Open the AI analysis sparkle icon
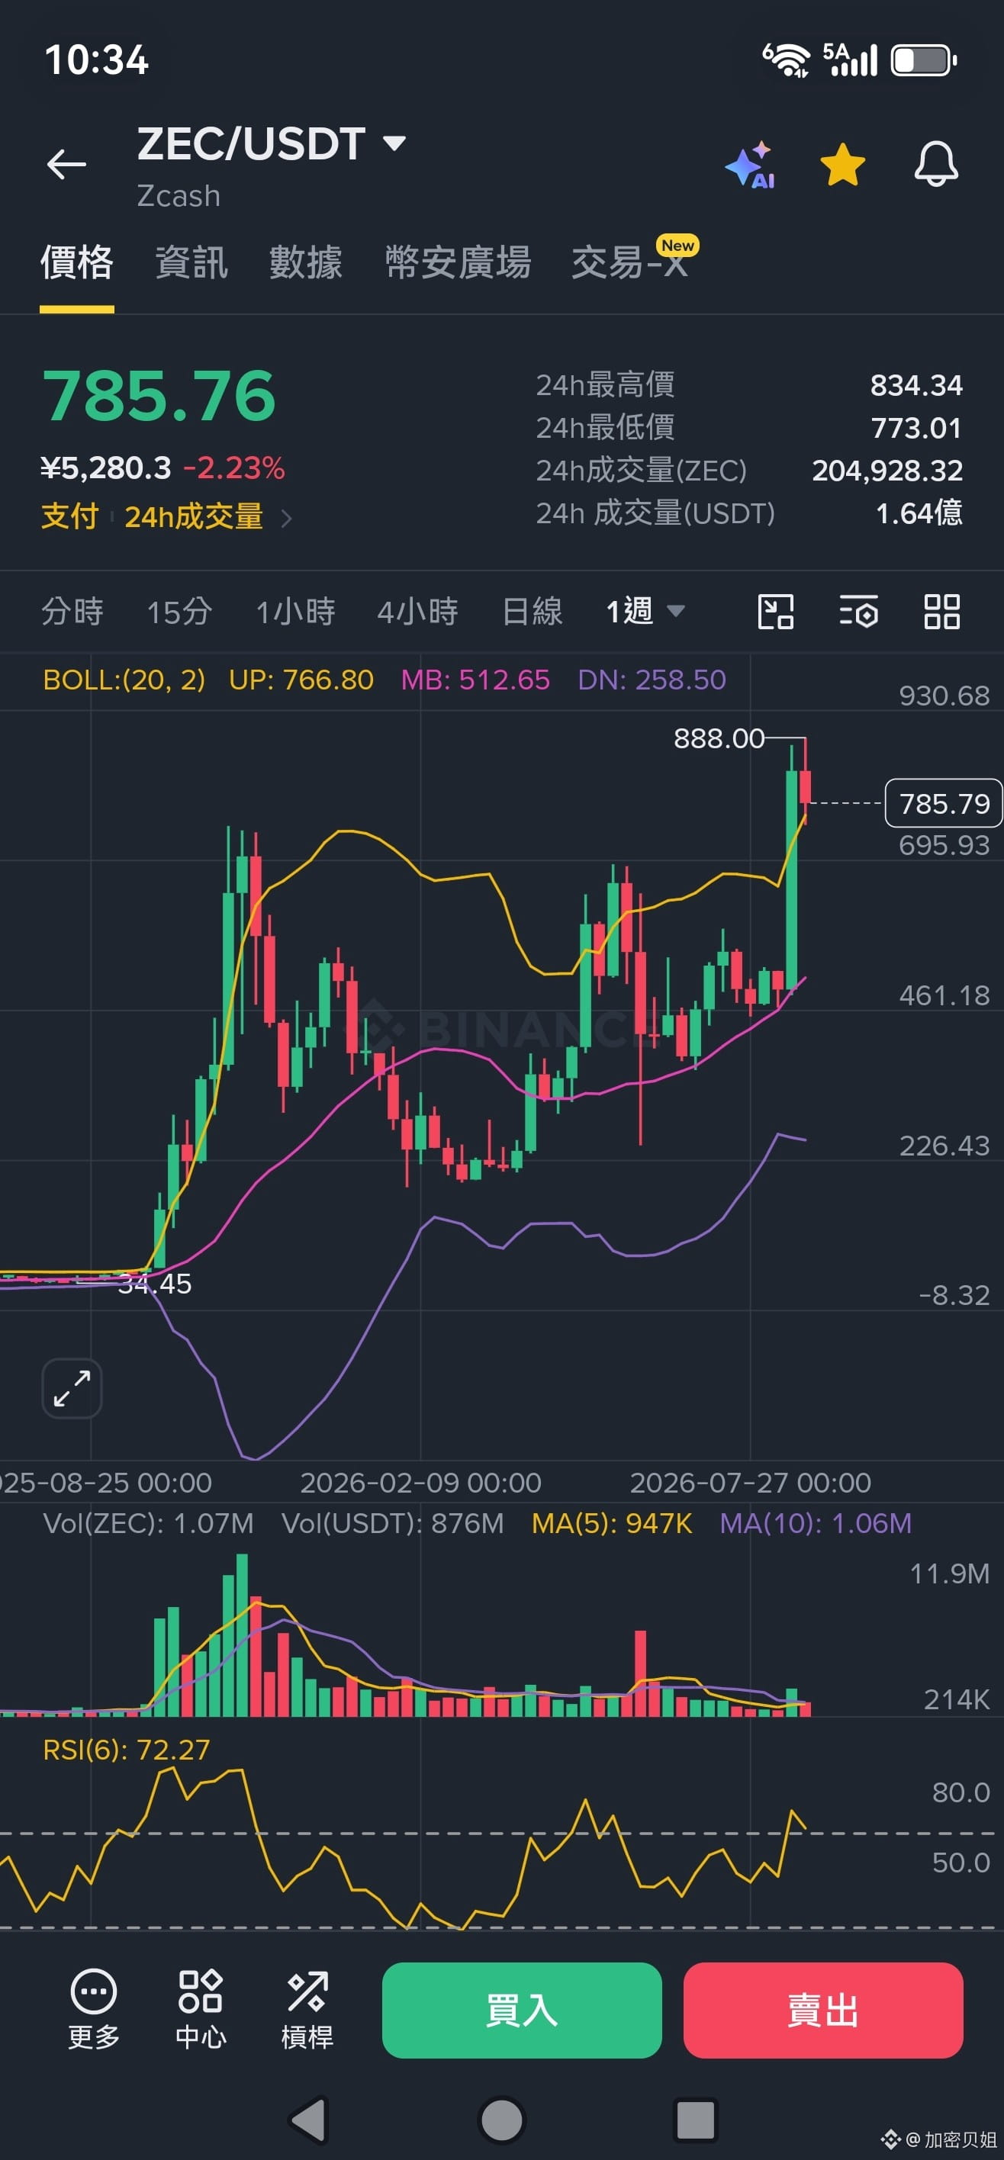The height and width of the screenshot is (2160, 1004). [x=751, y=164]
